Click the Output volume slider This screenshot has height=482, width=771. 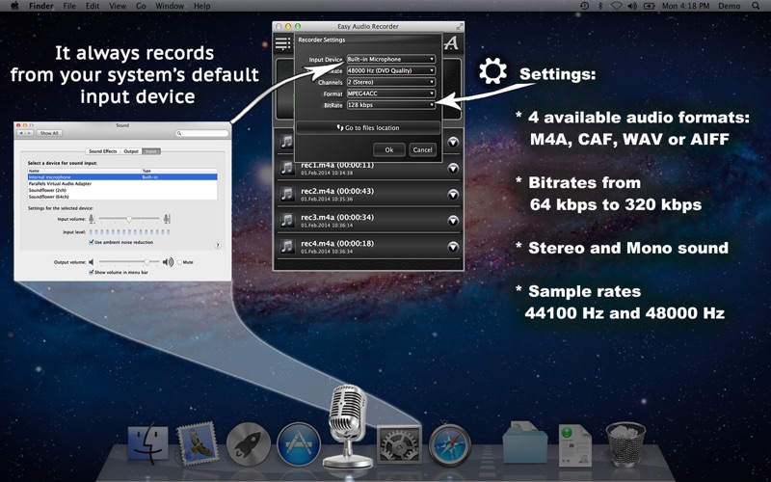[129, 262]
